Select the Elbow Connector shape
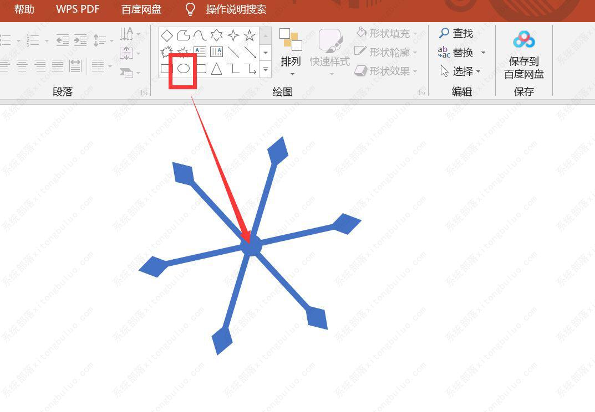 point(233,69)
